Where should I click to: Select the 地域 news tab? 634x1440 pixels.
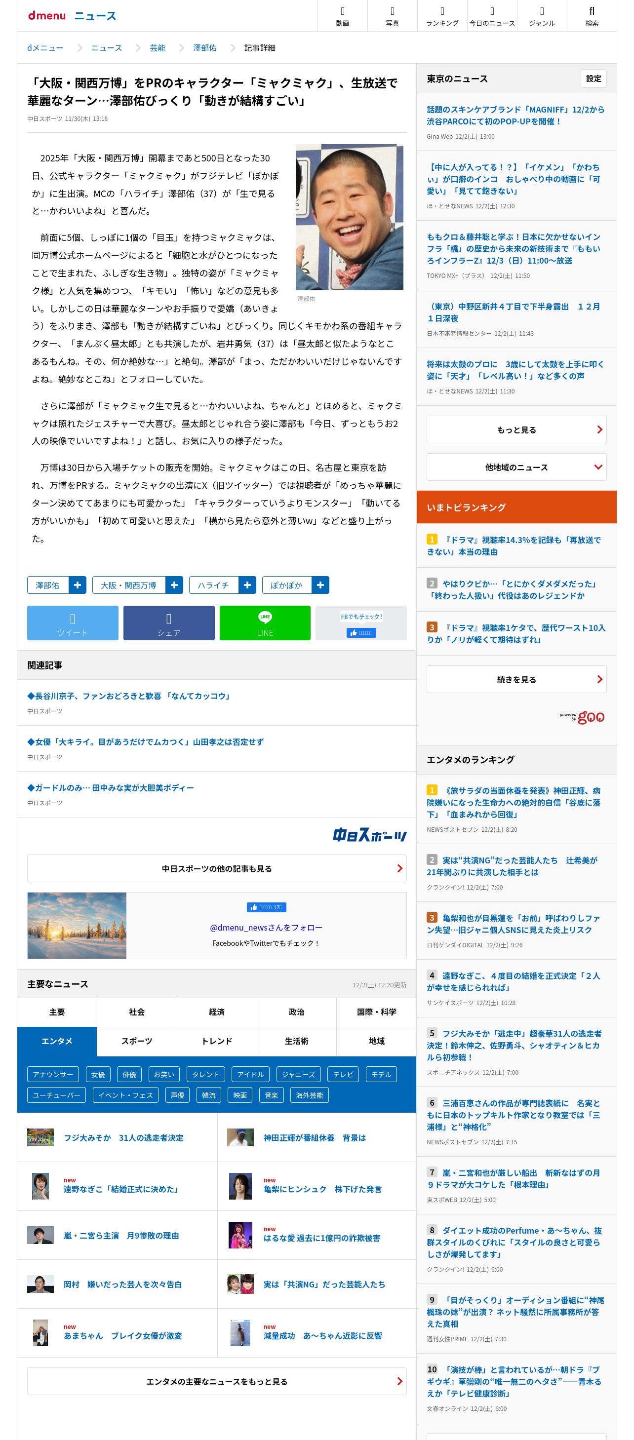(x=376, y=1041)
